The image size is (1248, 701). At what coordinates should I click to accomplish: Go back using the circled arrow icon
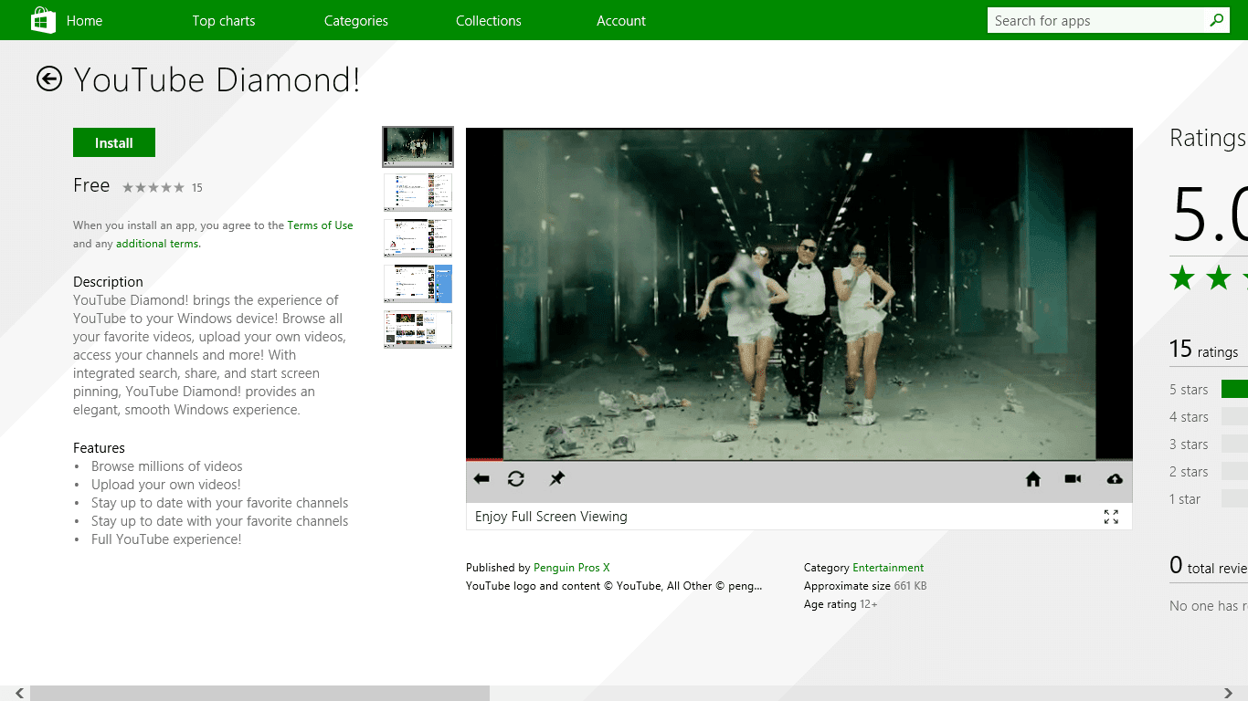49,79
